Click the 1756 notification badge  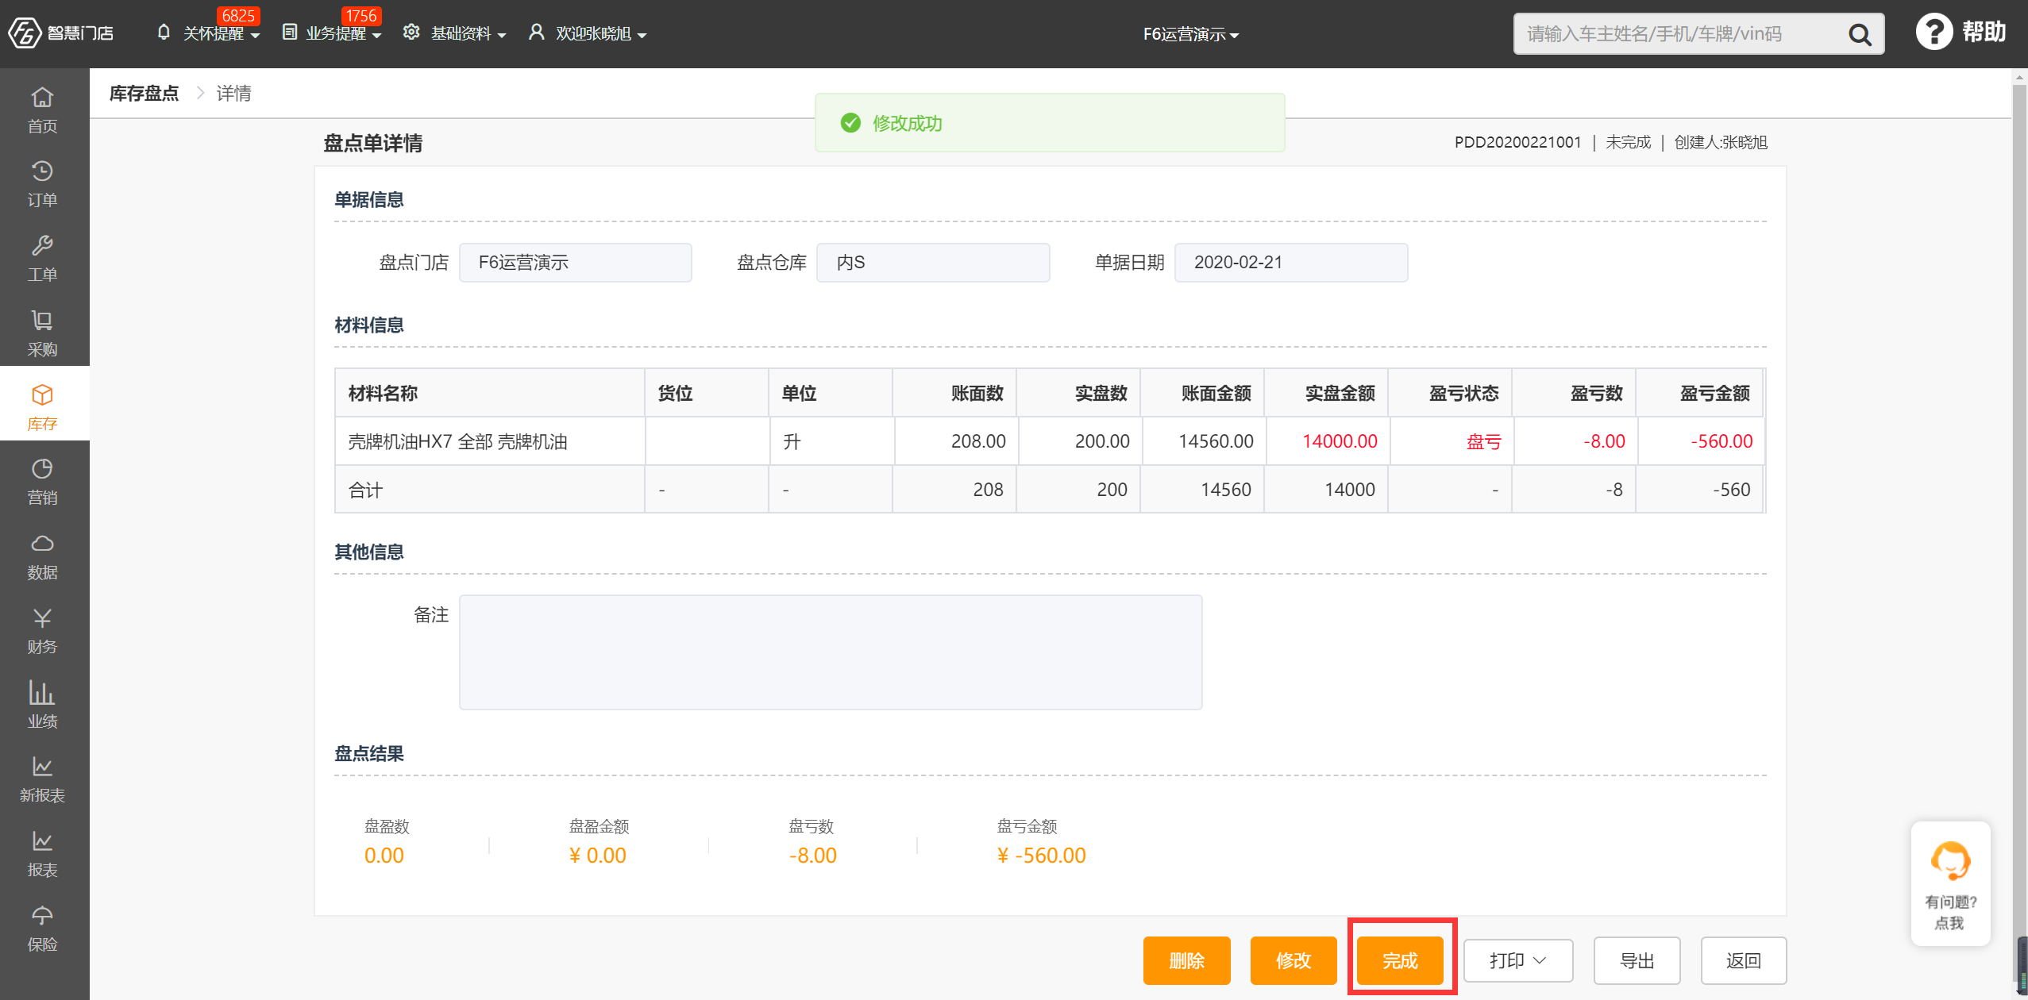point(361,16)
